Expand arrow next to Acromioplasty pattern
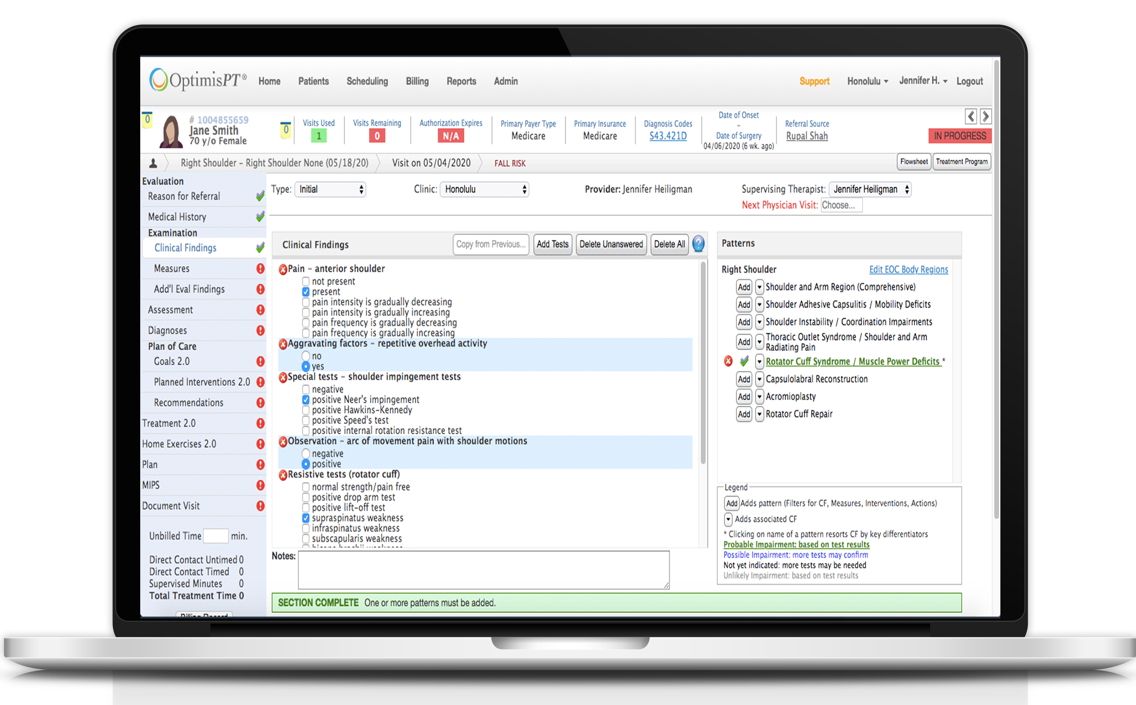 (x=759, y=397)
